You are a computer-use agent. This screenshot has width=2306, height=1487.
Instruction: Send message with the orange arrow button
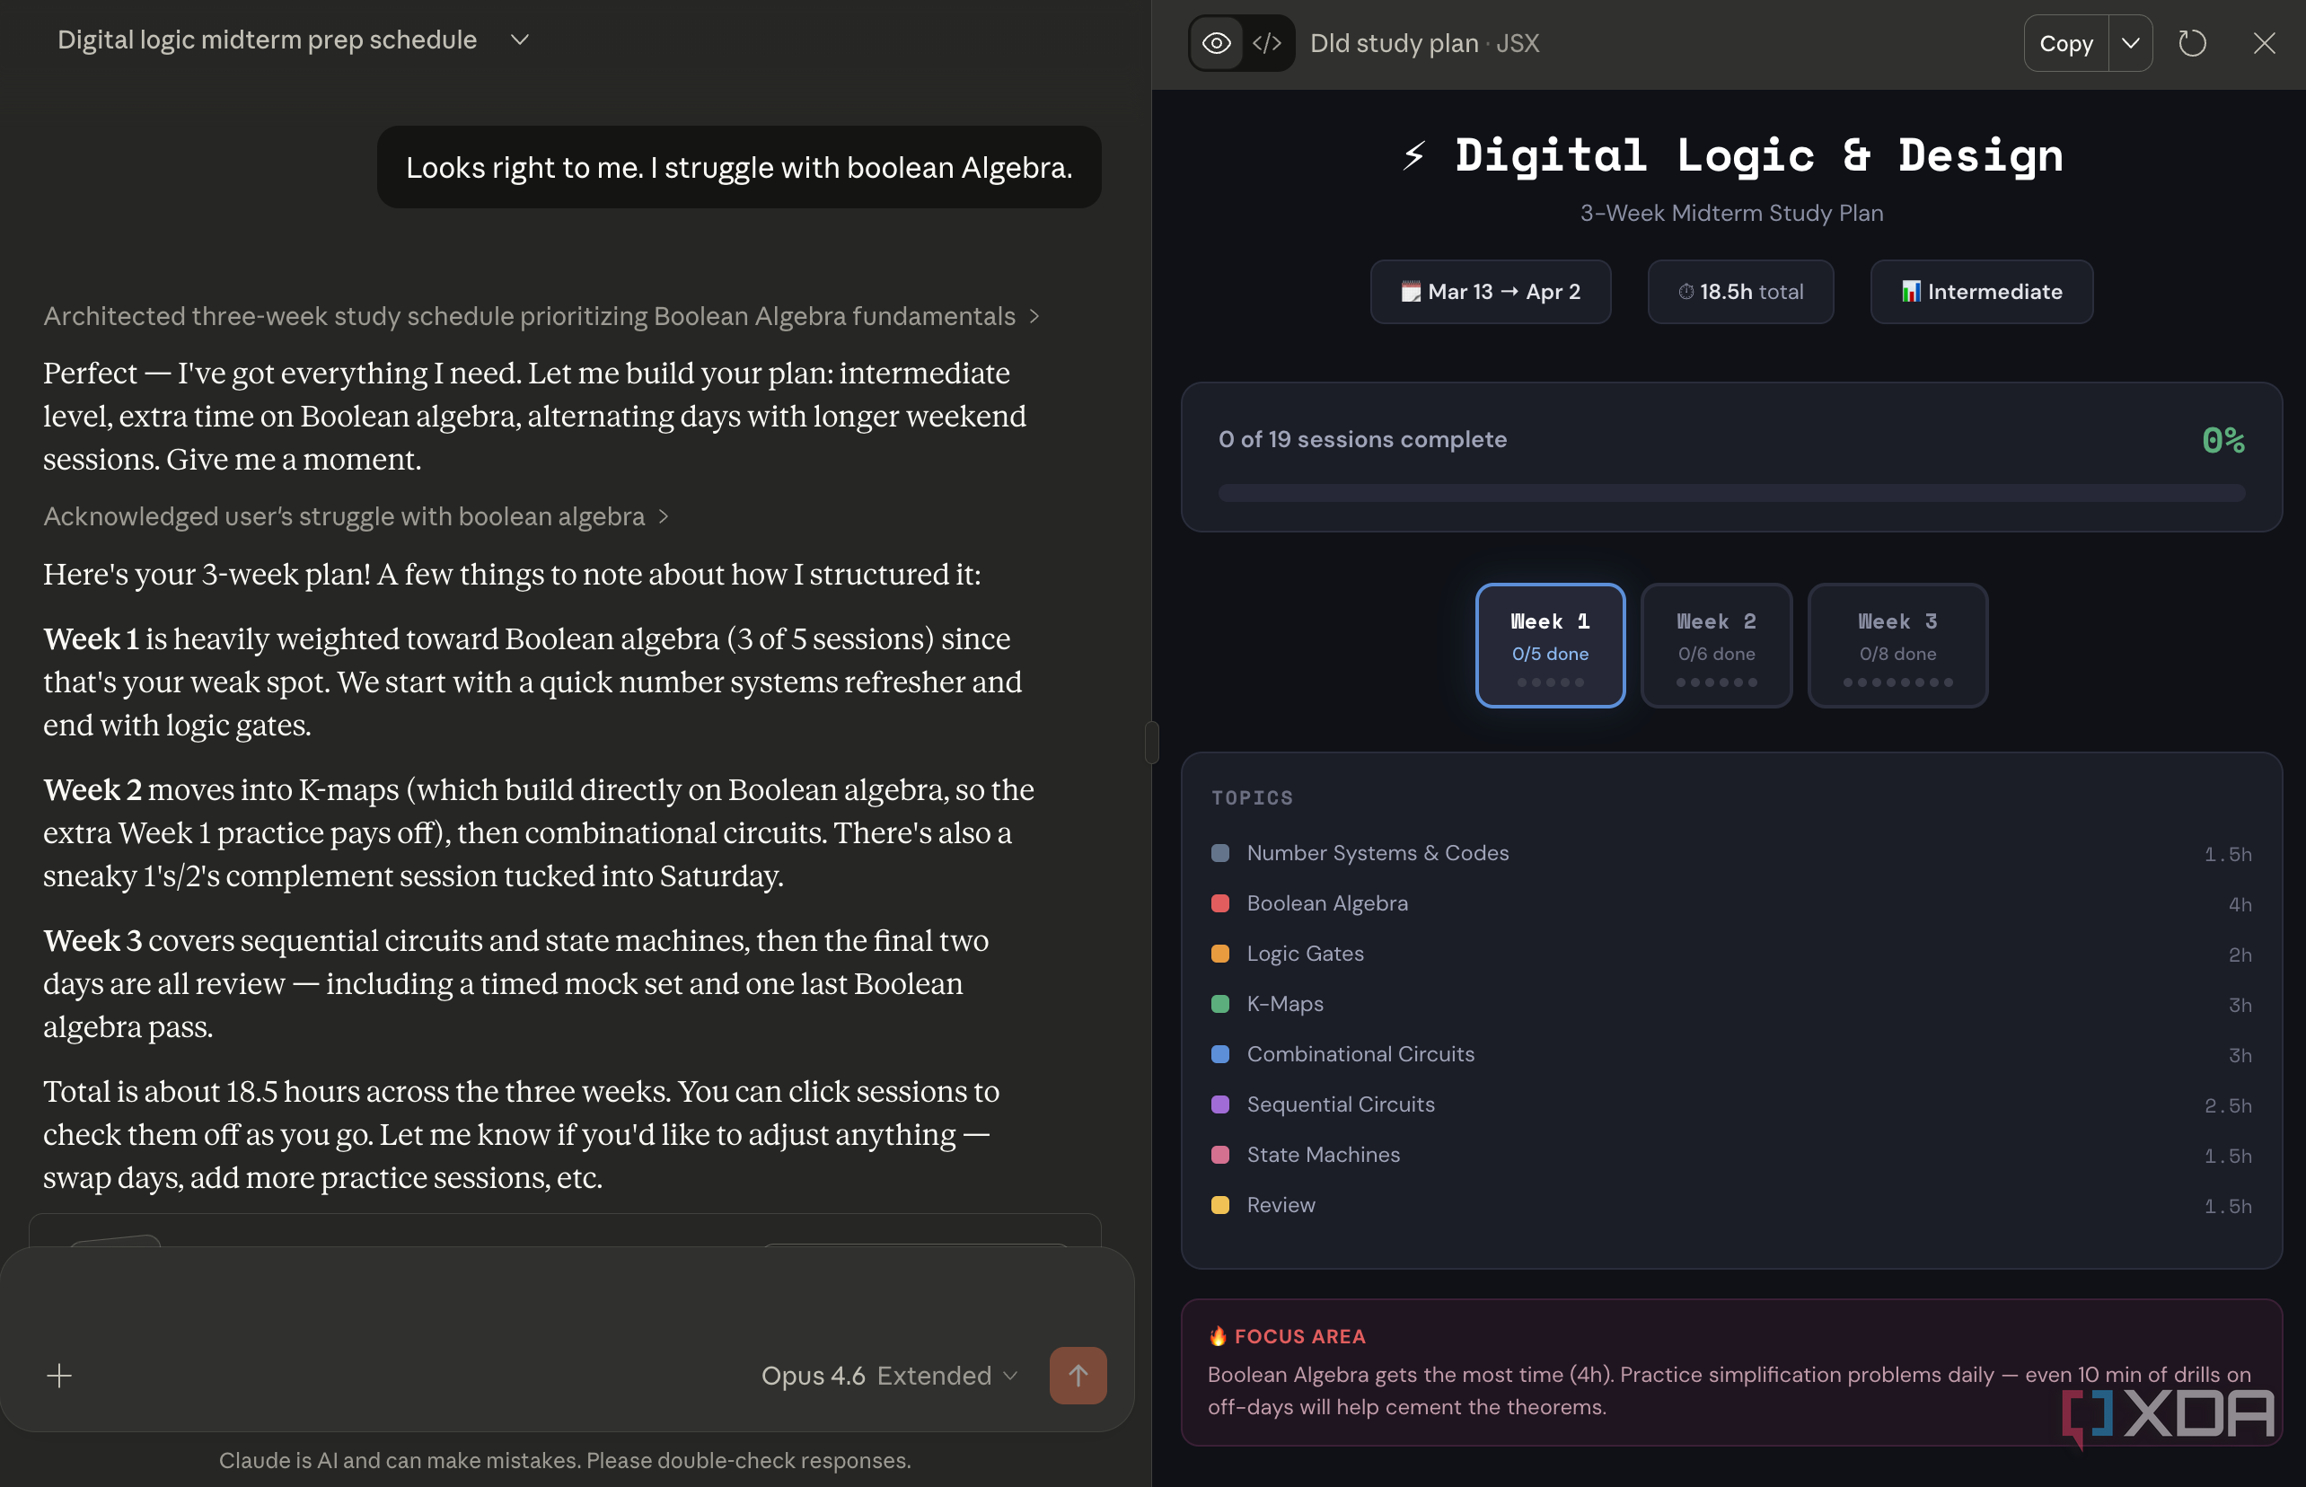[1078, 1375]
